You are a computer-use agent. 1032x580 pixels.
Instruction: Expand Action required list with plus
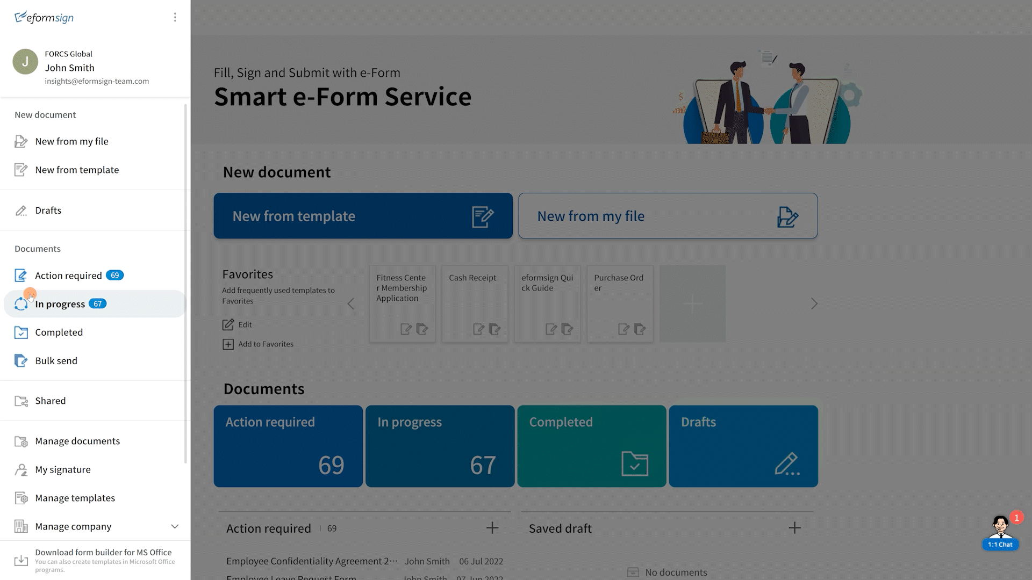coord(492,528)
